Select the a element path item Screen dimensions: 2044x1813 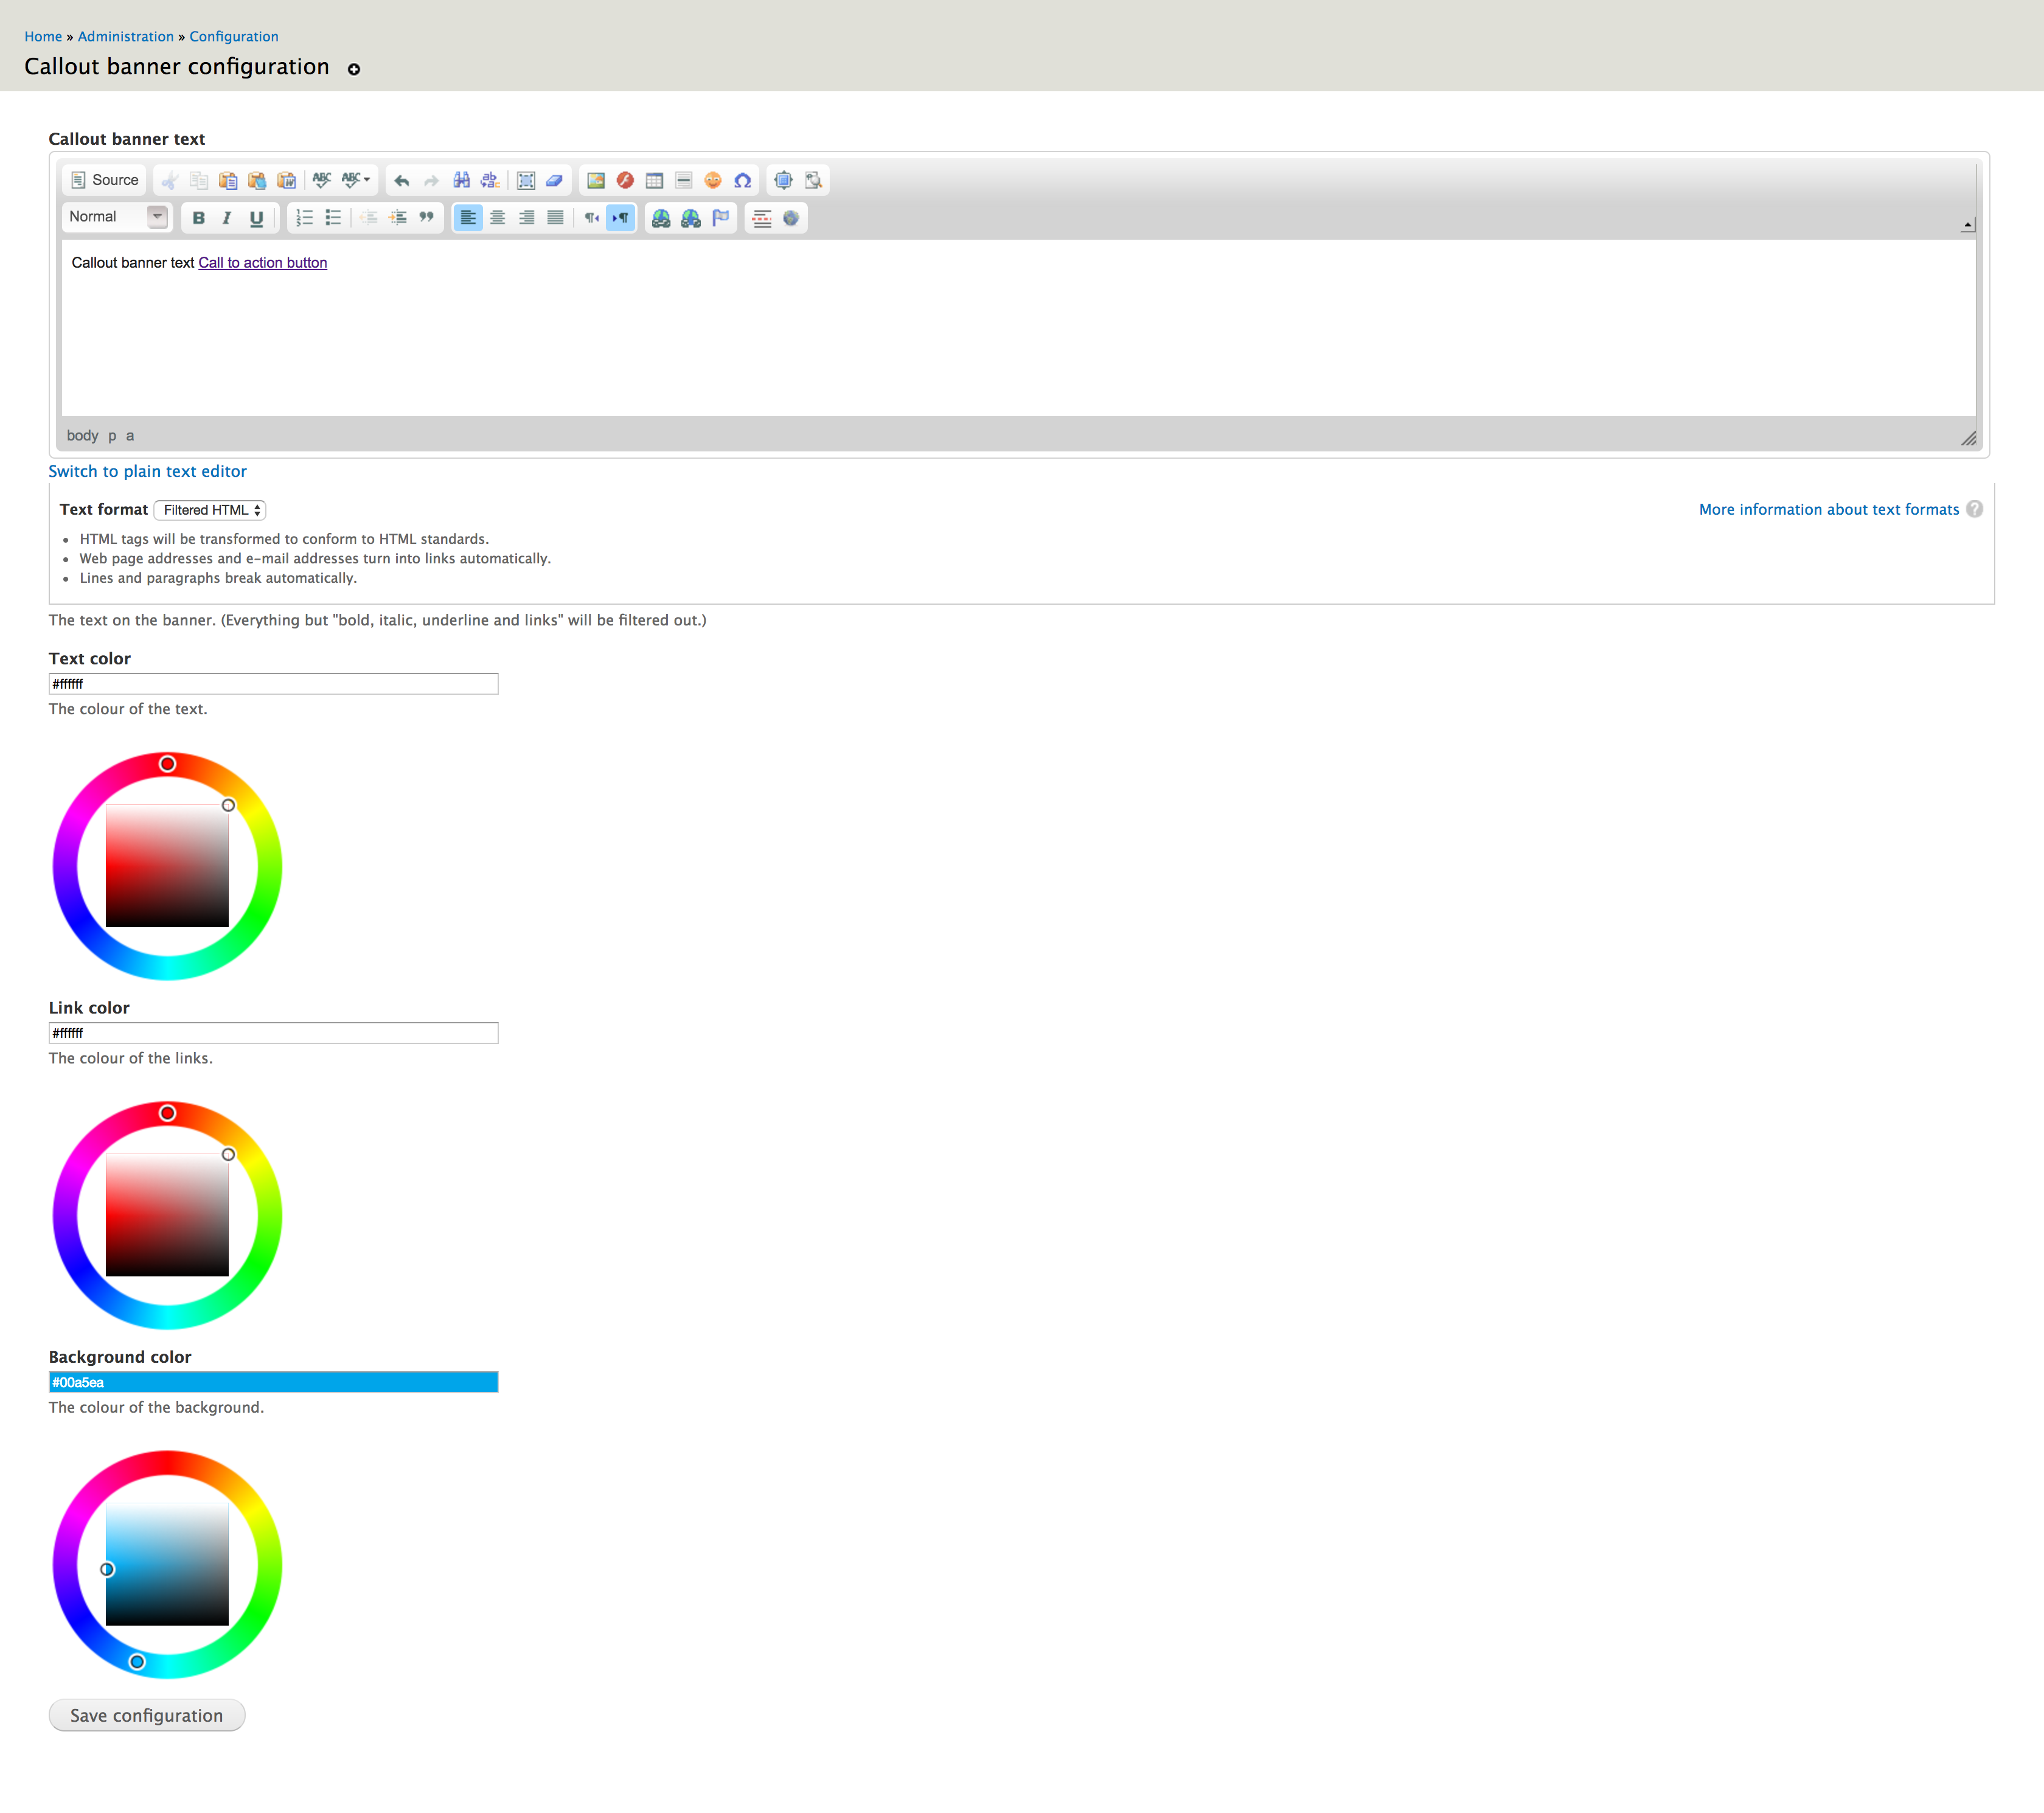pos(130,436)
